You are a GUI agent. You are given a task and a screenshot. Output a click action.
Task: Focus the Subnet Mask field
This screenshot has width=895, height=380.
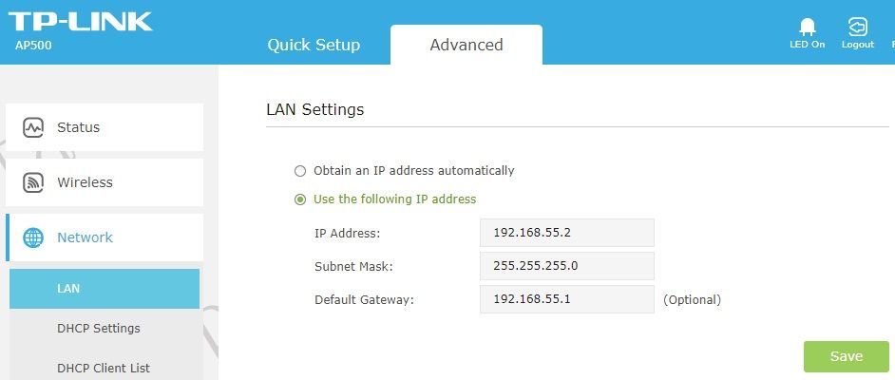(567, 266)
